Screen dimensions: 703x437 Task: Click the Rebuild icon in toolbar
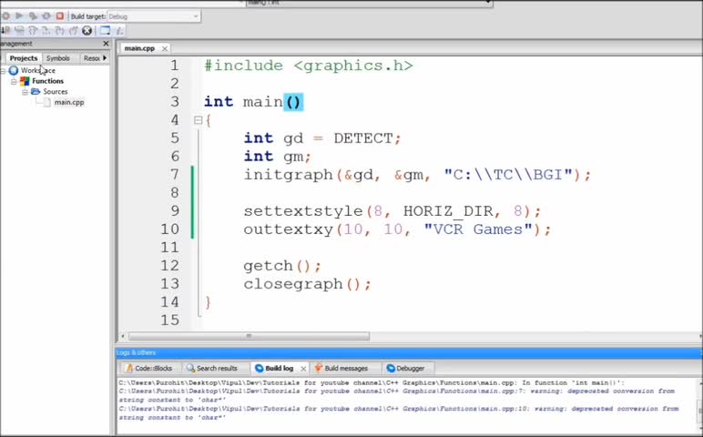tap(46, 16)
